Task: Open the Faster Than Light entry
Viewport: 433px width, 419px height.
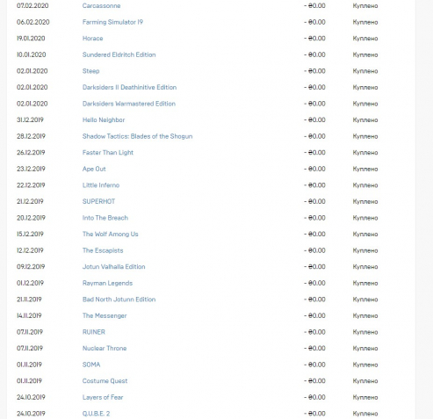Action: tap(108, 153)
